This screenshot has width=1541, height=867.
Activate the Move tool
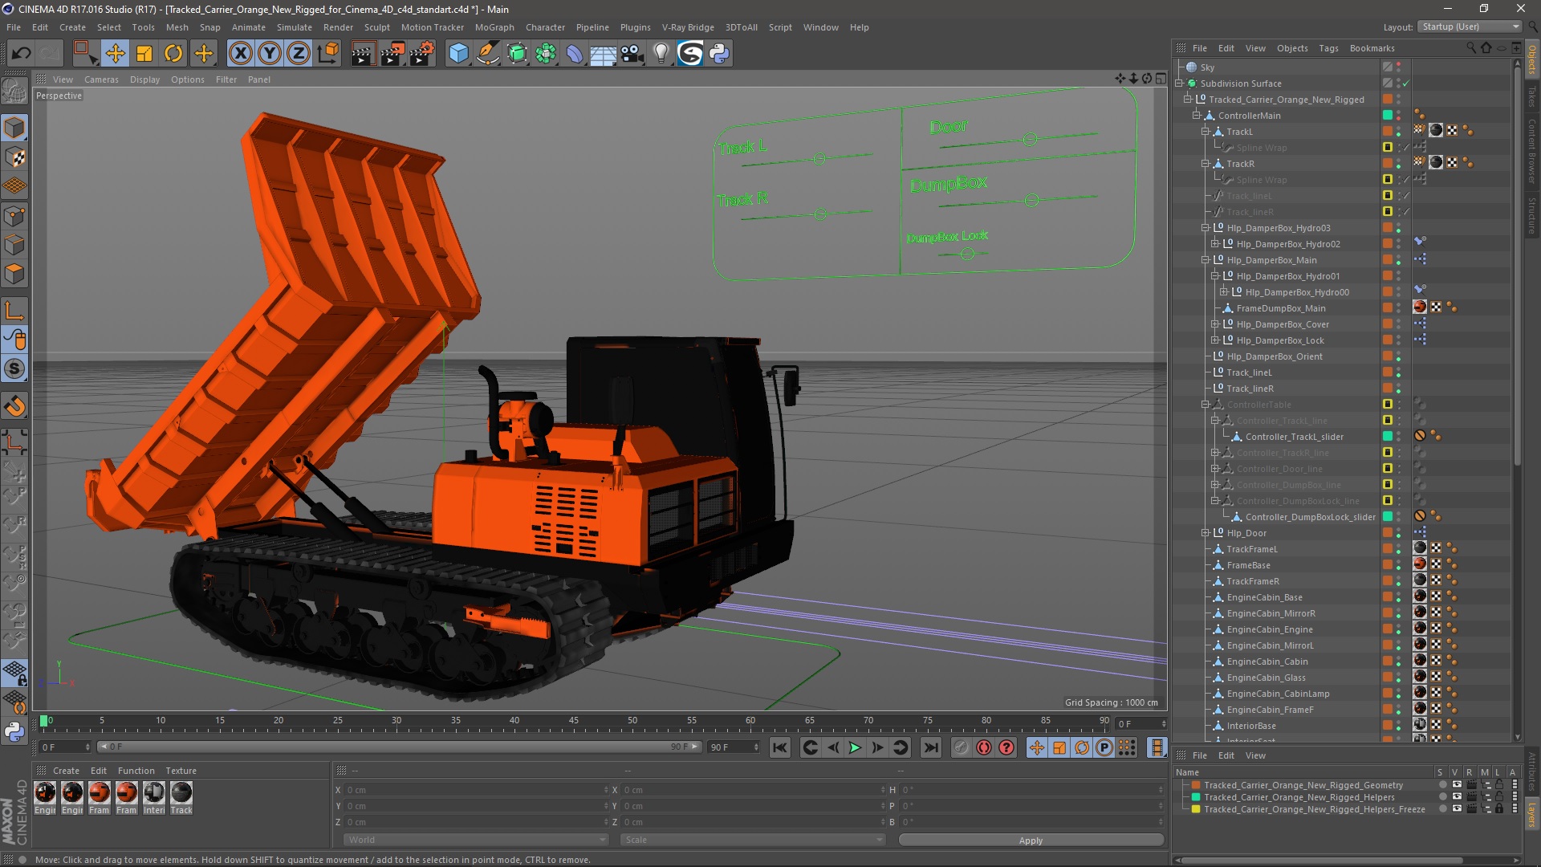click(115, 54)
